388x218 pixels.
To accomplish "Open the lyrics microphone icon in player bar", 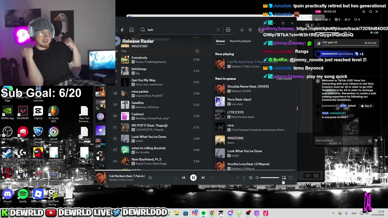I will pyautogui.click(x=238, y=178).
